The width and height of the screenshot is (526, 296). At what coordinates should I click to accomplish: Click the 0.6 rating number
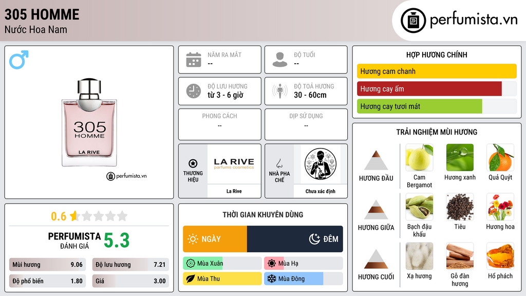point(59,216)
